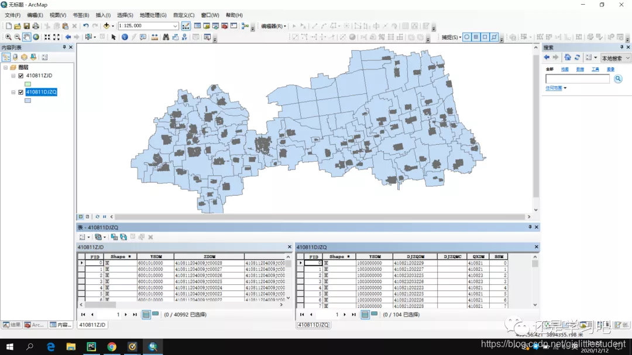Show all records in 410811ZJD table
Image resolution: width=632 pixels, height=355 pixels.
coord(146,314)
